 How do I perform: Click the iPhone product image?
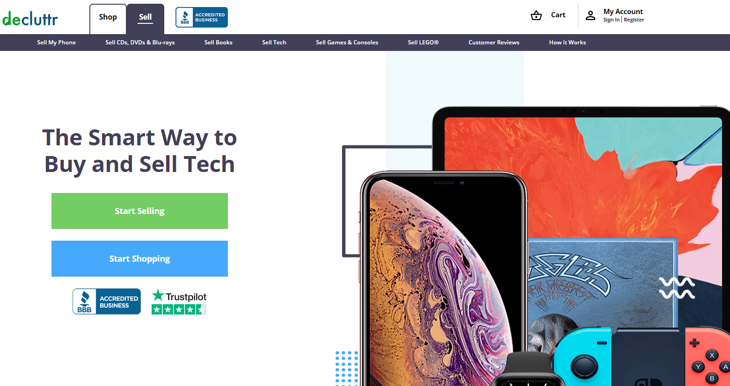click(x=443, y=279)
